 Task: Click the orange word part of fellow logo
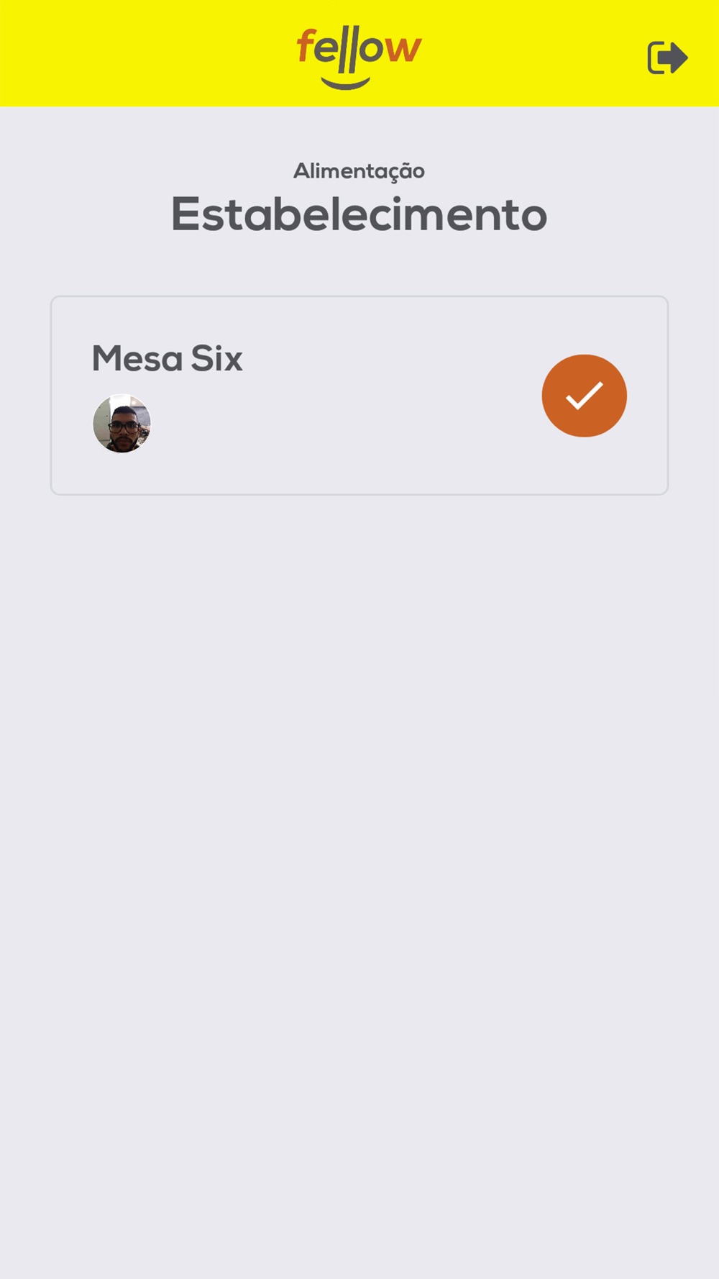tap(359, 49)
